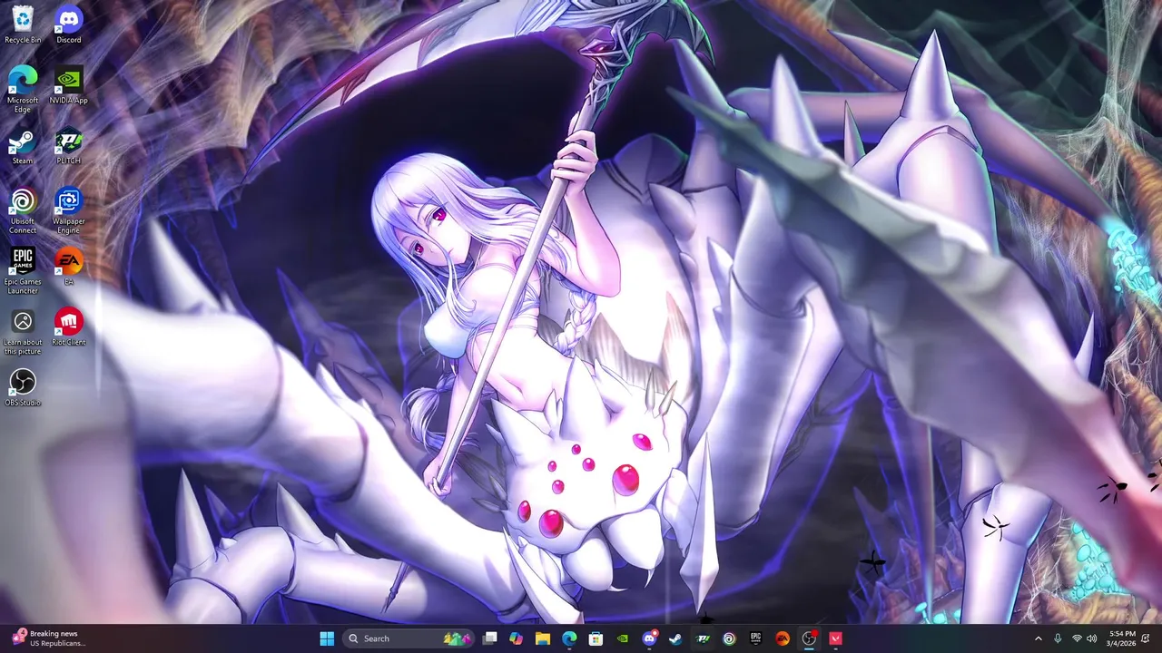Screen dimensions: 1162x653
Task: Open Valorant from the taskbar
Action: 835,638
